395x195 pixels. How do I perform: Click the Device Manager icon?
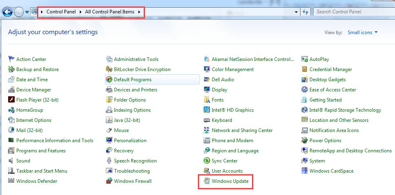click(11, 90)
